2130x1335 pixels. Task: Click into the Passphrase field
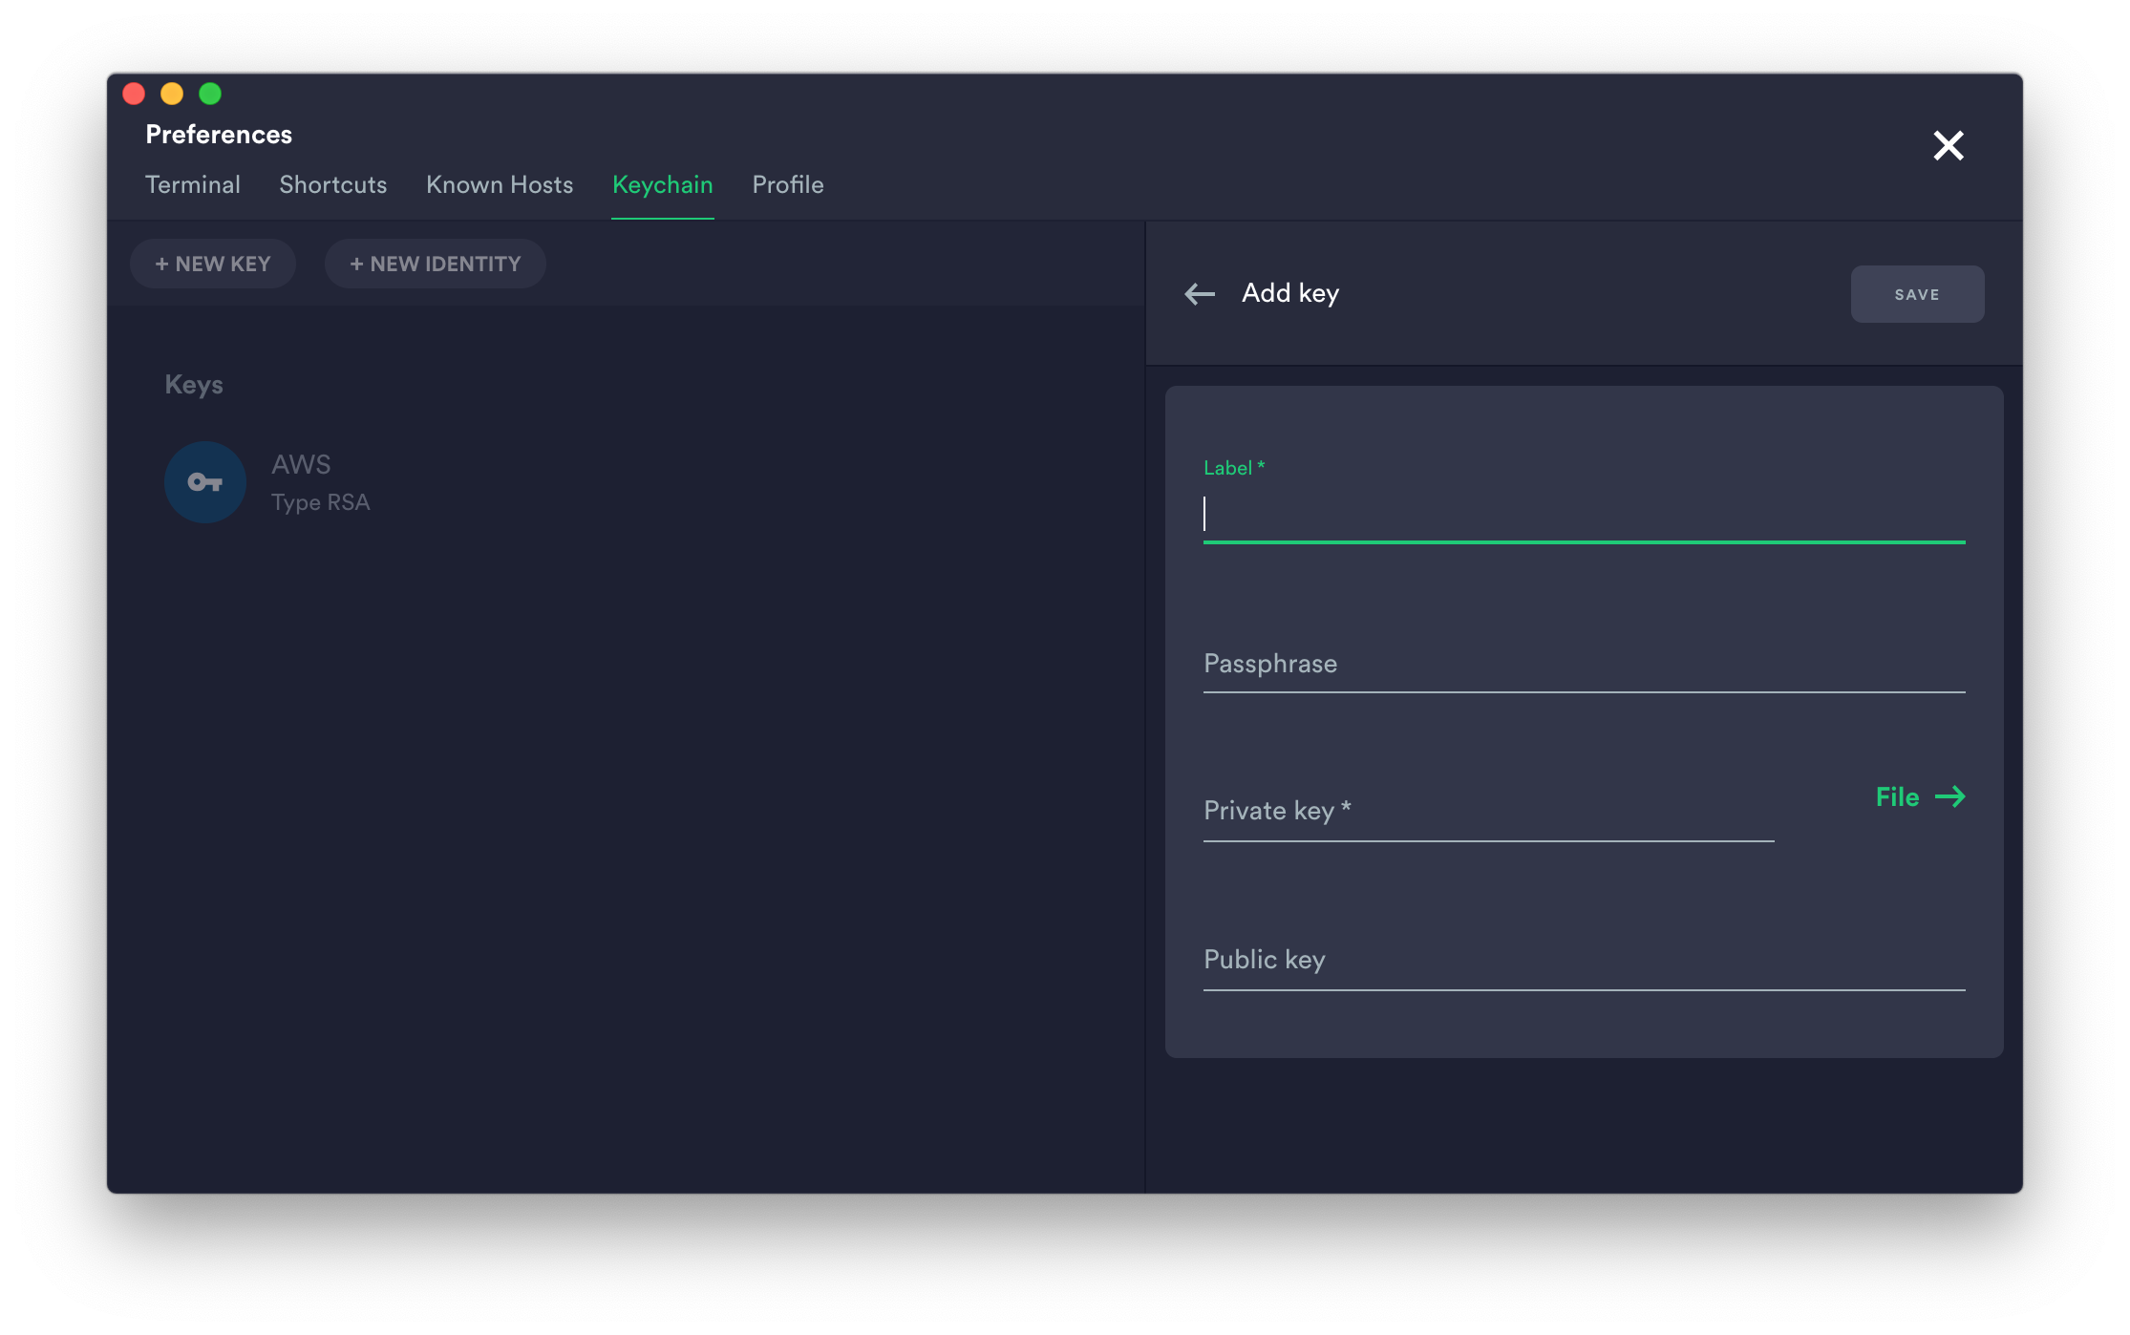[1583, 665]
